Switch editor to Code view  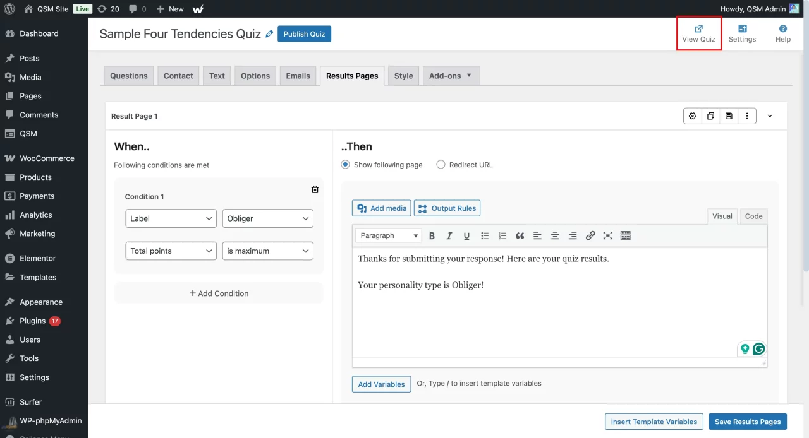coord(753,216)
